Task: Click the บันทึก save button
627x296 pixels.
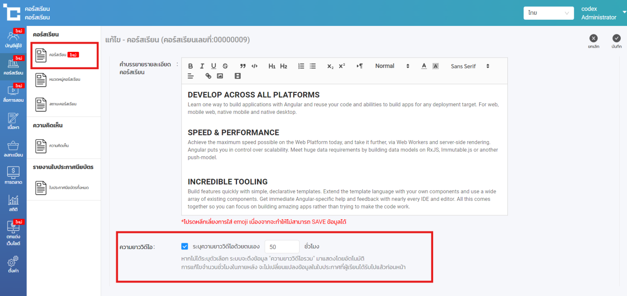Action: tap(616, 41)
